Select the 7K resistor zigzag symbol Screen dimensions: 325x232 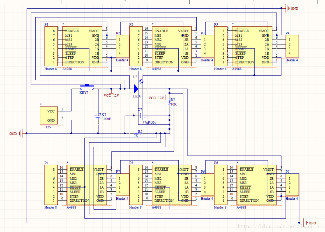[138, 133]
